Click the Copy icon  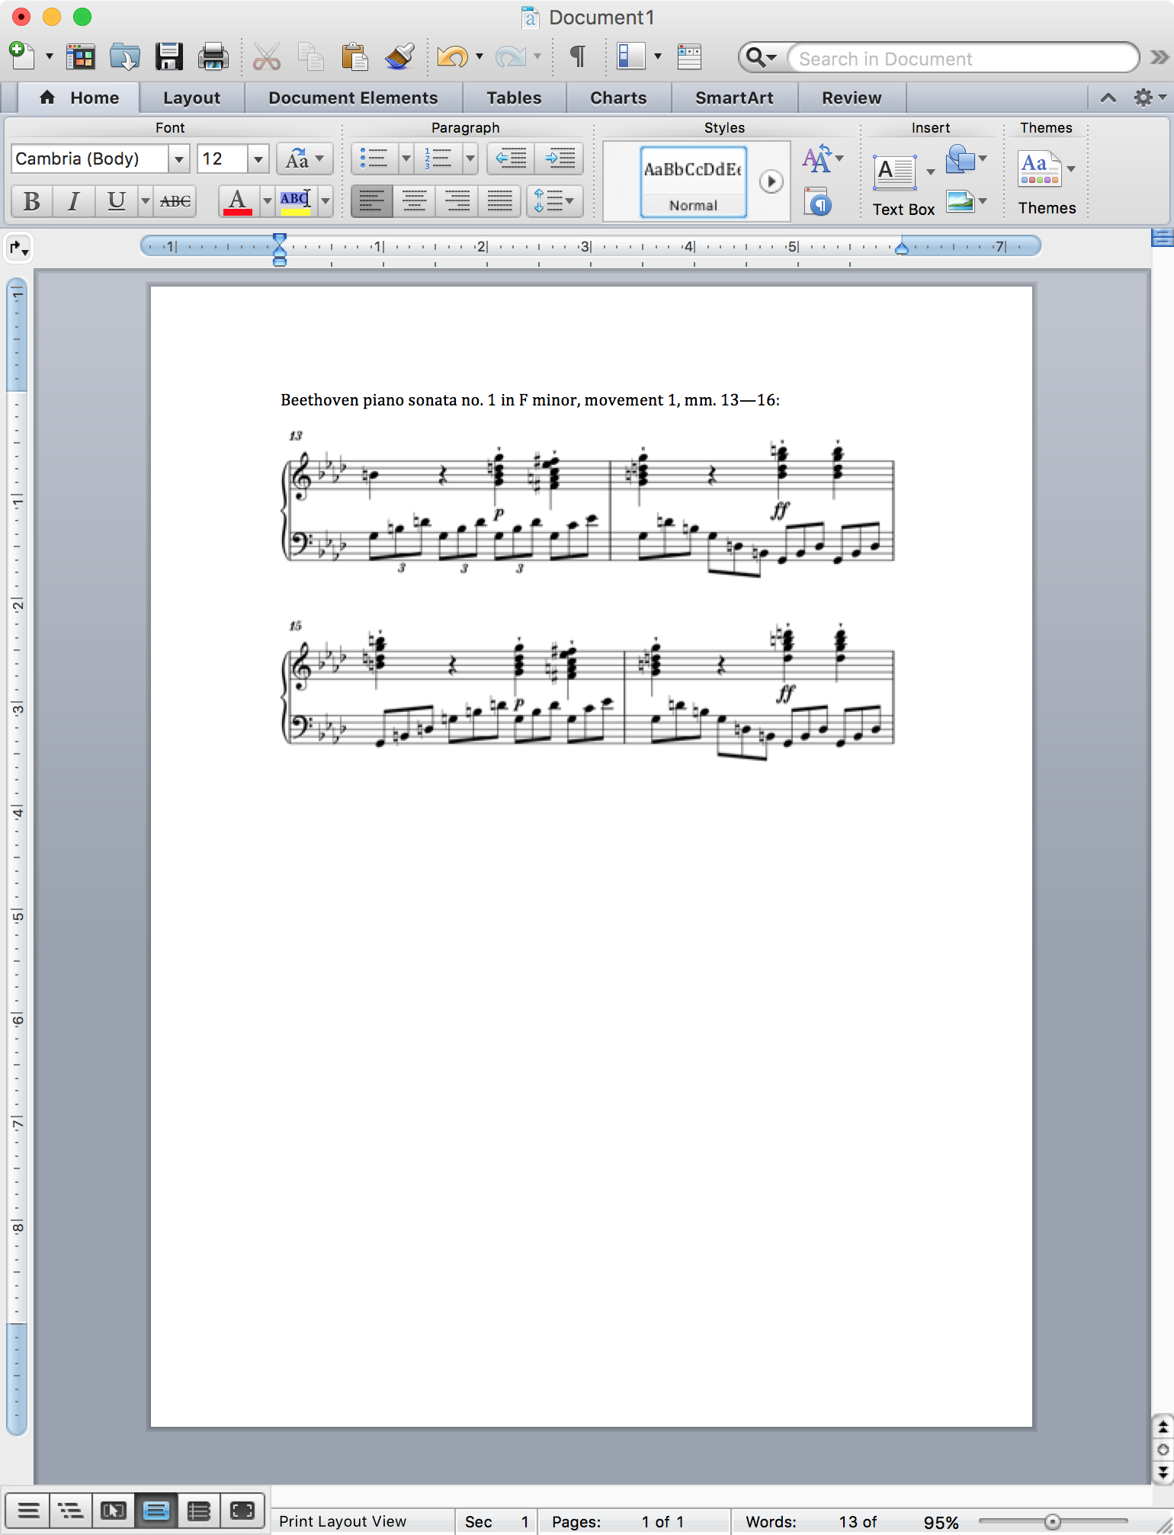310,56
